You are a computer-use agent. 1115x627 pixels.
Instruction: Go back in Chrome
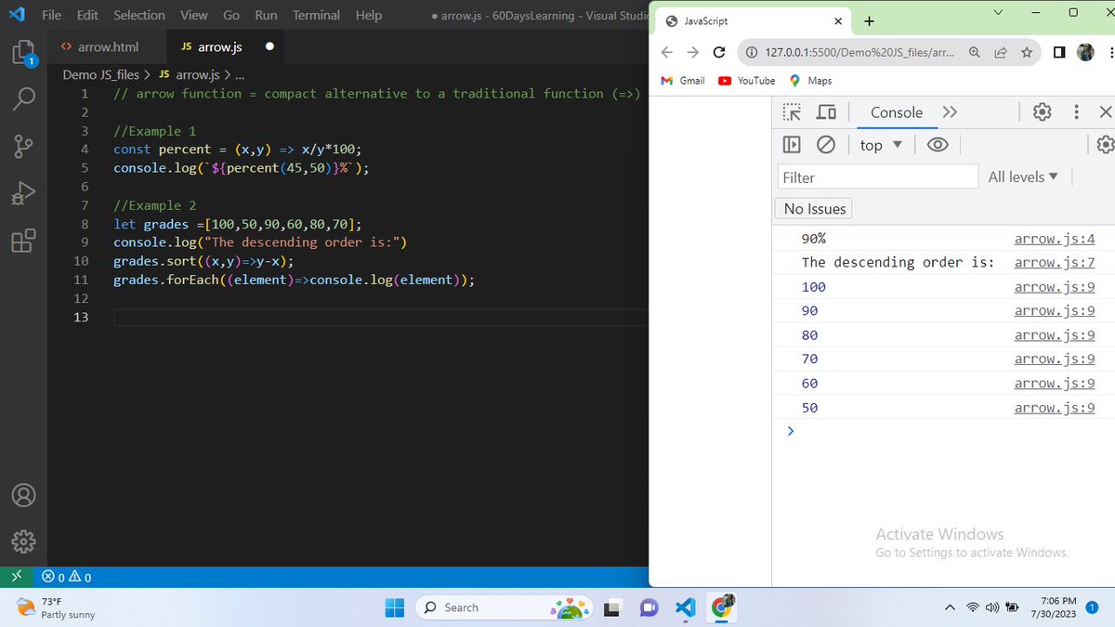(667, 53)
